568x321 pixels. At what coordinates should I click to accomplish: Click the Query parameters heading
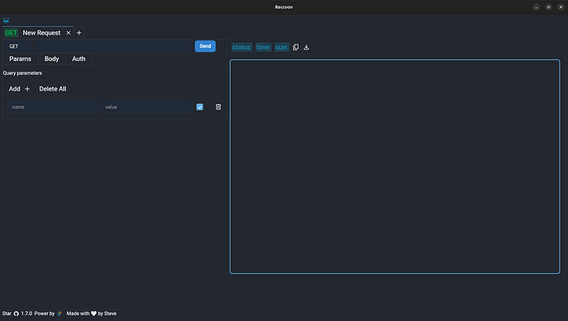[x=22, y=73]
